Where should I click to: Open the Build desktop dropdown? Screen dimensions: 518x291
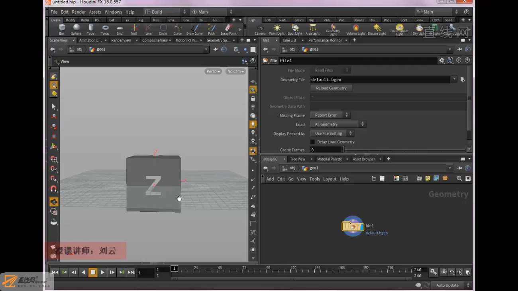165,12
